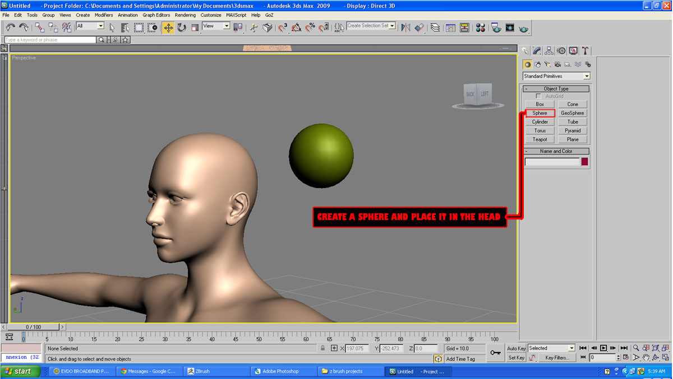Click the Mirror tool icon

coord(405,27)
